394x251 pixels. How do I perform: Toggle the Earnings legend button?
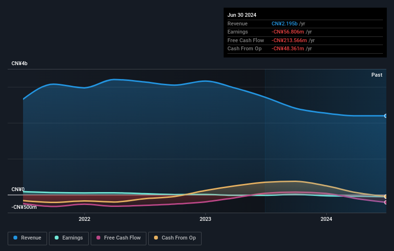[69, 238]
